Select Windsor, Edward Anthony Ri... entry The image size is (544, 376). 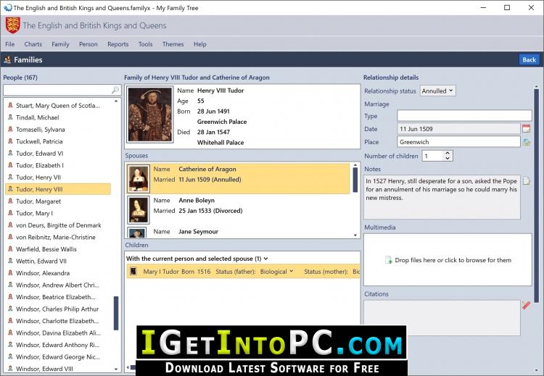(x=57, y=345)
